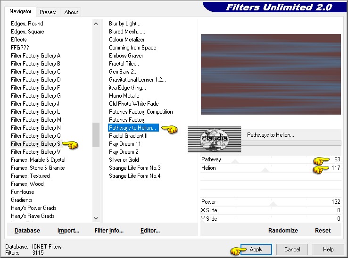Select Filter Factory Gallery Q

tap(36, 136)
